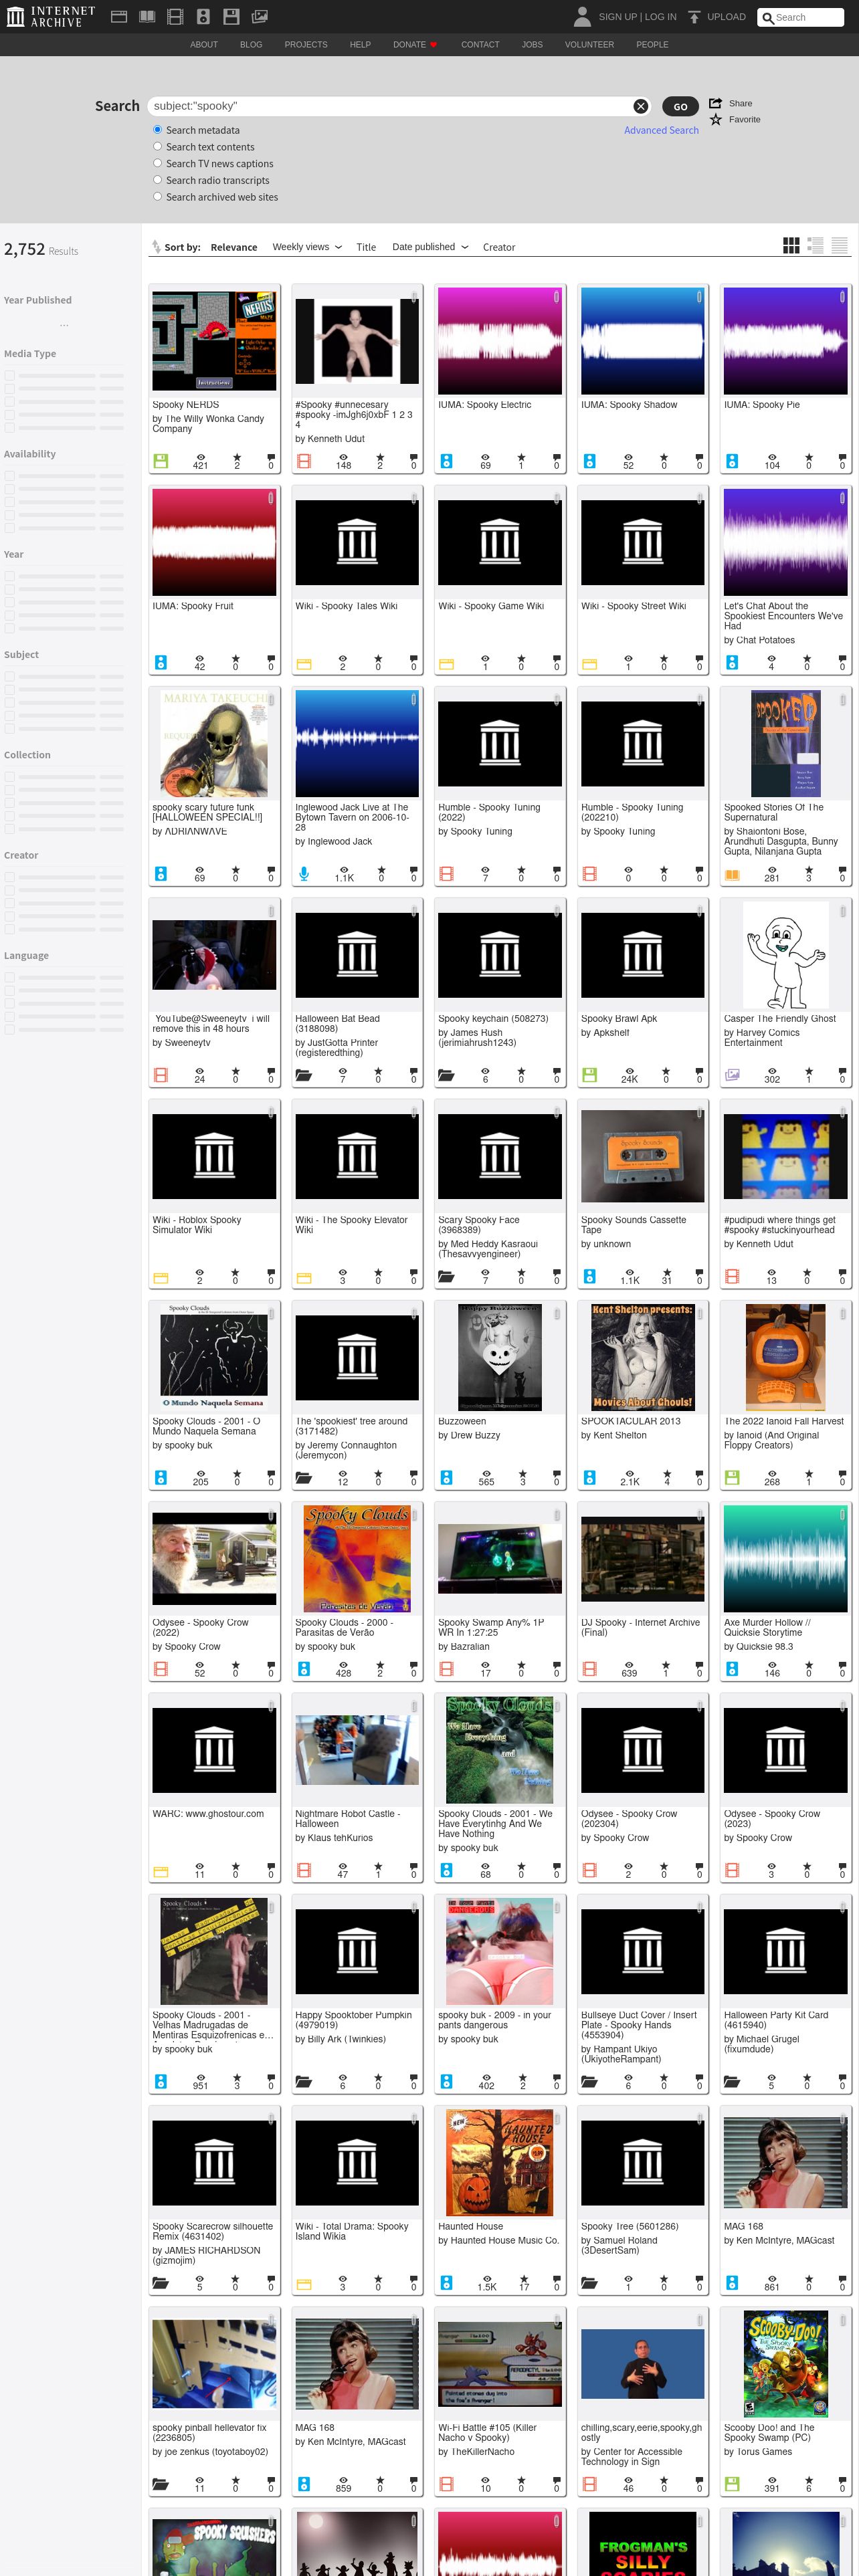The width and height of the screenshot is (859, 2576).
Task: Open HELP menu item
Action: pos(360,45)
